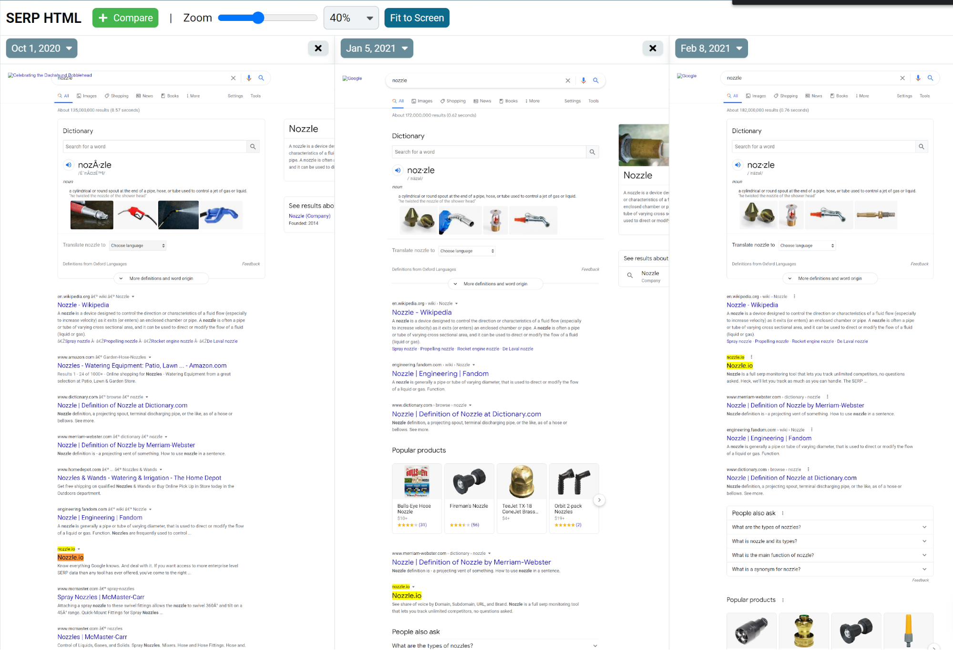Click dictionary search magnifier in Jan 5 panel
Viewport: 953px width, 650px height.
tap(592, 152)
